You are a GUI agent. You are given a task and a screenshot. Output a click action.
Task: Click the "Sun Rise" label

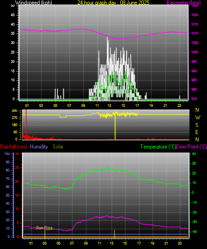point(44,228)
